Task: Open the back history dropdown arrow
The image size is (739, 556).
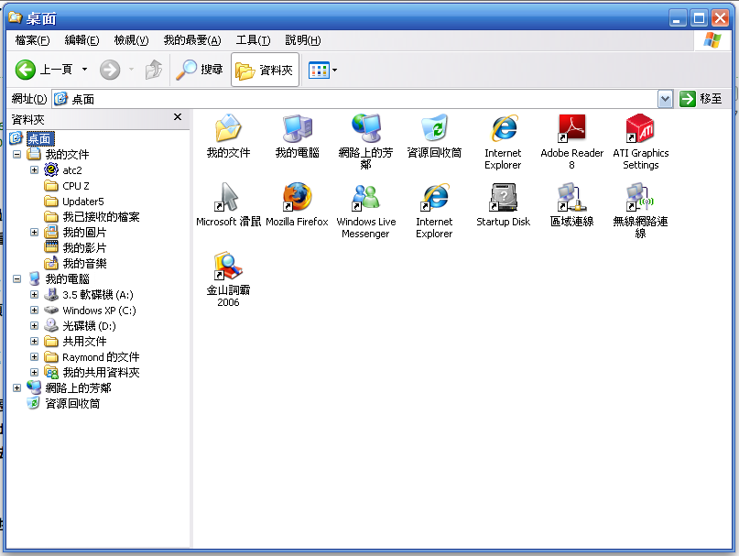Action: 85,70
